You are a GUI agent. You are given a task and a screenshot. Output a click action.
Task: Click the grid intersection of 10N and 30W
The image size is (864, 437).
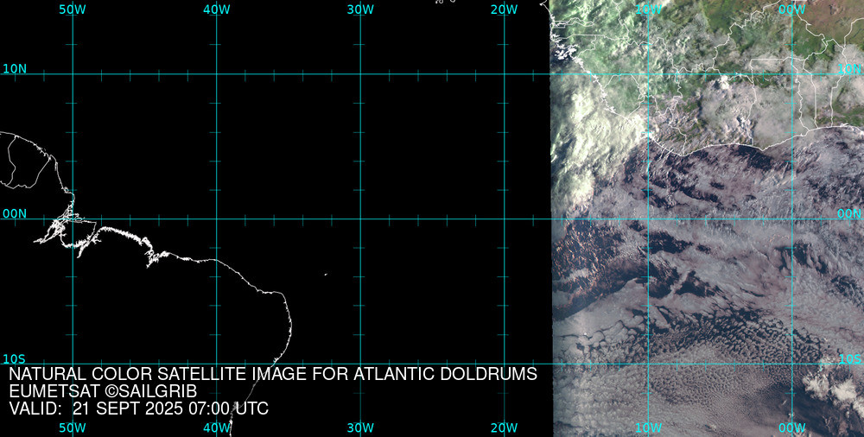click(x=360, y=74)
